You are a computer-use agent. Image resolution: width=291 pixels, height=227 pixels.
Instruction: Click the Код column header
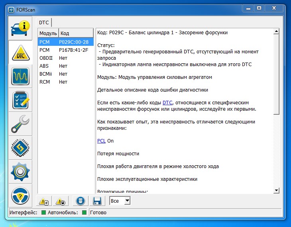point(76,33)
